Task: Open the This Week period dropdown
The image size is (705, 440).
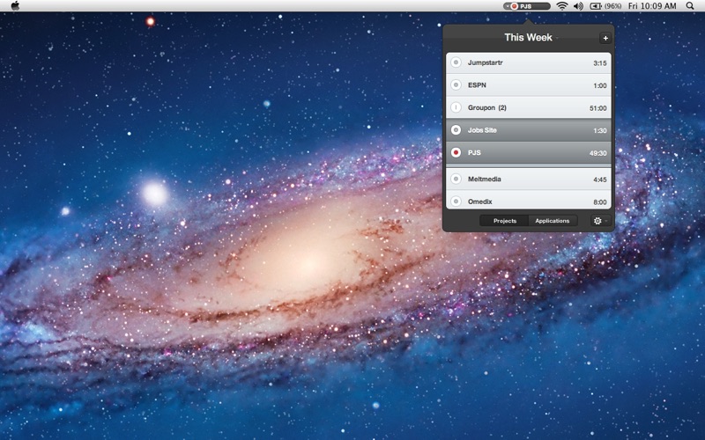Action: pyautogui.click(x=531, y=37)
